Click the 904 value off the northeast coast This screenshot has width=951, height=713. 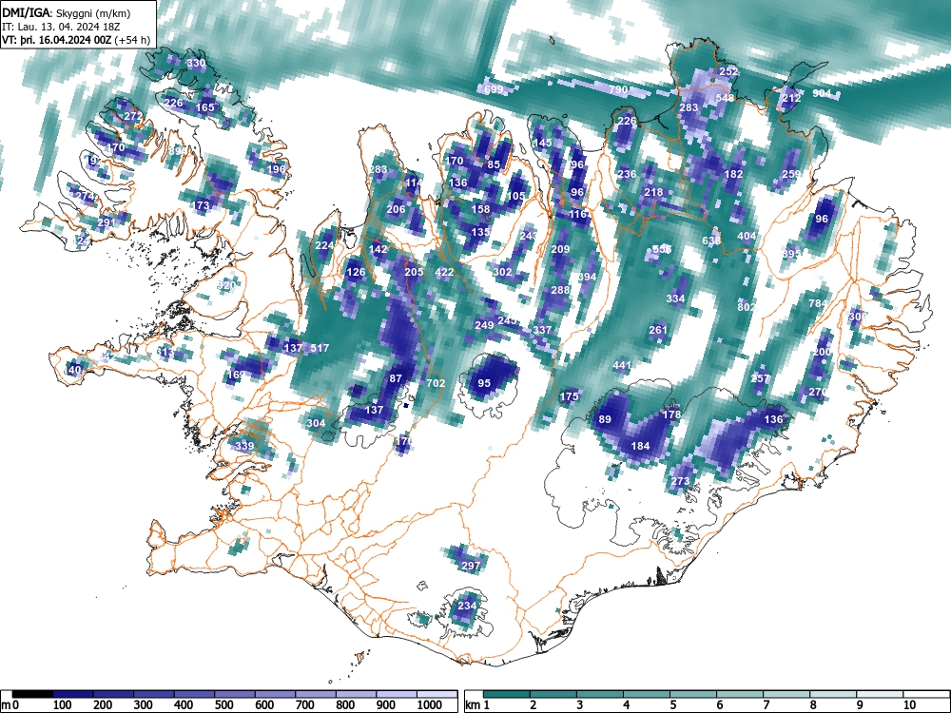822,93
